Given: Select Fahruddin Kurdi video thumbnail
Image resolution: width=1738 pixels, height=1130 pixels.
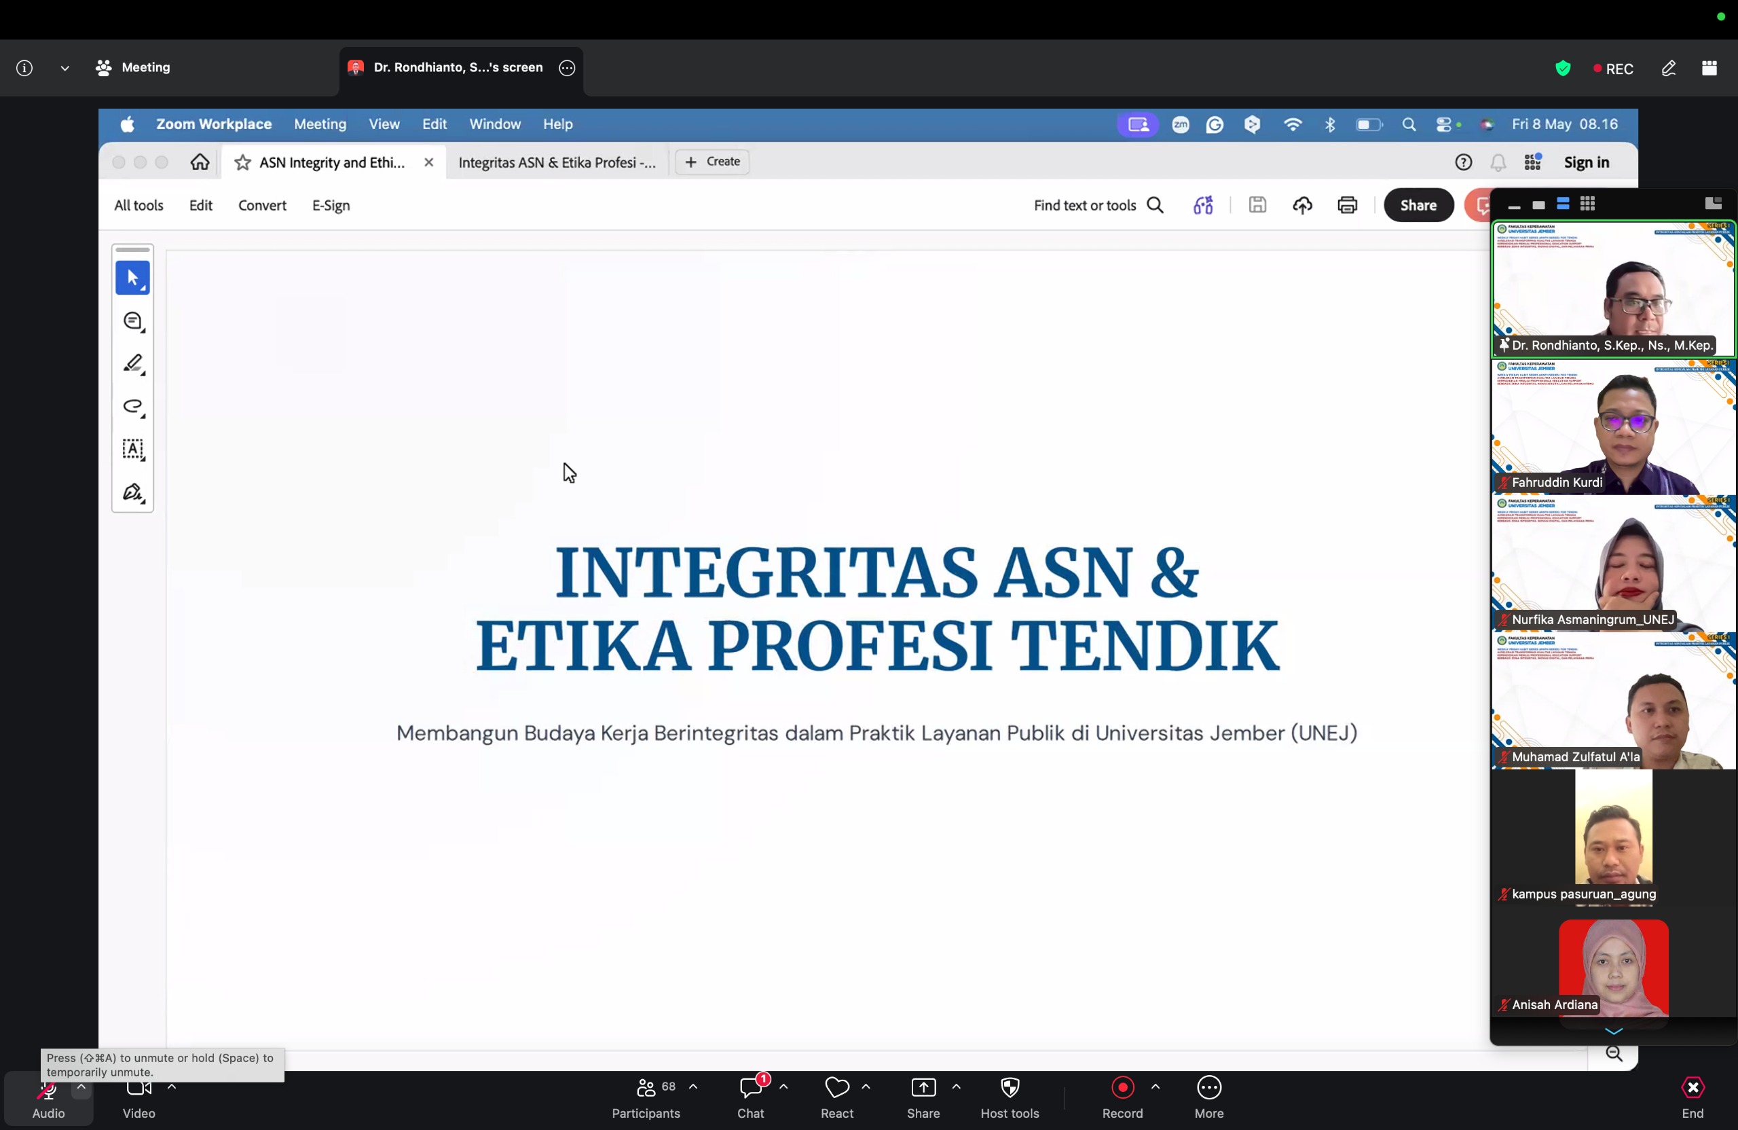Looking at the screenshot, I should (1613, 426).
